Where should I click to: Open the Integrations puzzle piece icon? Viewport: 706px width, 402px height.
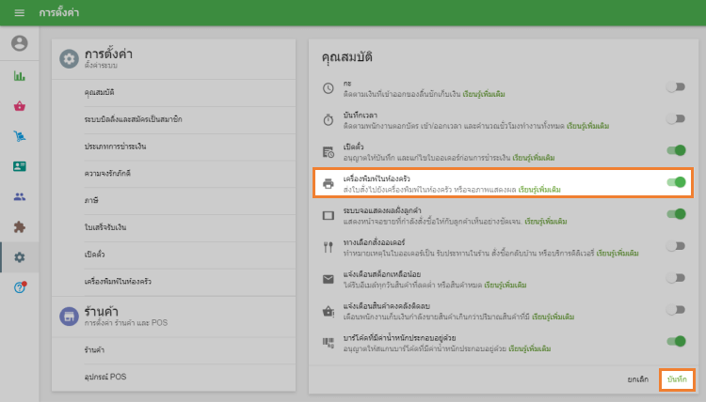coord(19,226)
